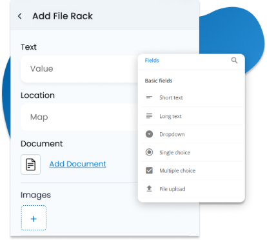Pick the Multiple choice checkbox icon
The width and height of the screenshot is (267, 240).
point(149,170)
